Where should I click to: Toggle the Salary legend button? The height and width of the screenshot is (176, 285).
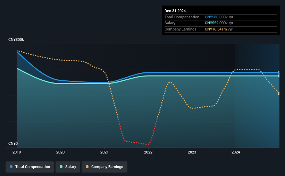click(x=68, y=167)
